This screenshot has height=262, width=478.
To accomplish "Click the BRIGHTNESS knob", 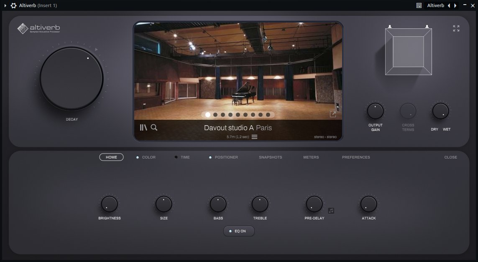I will [x=110, y=204].
